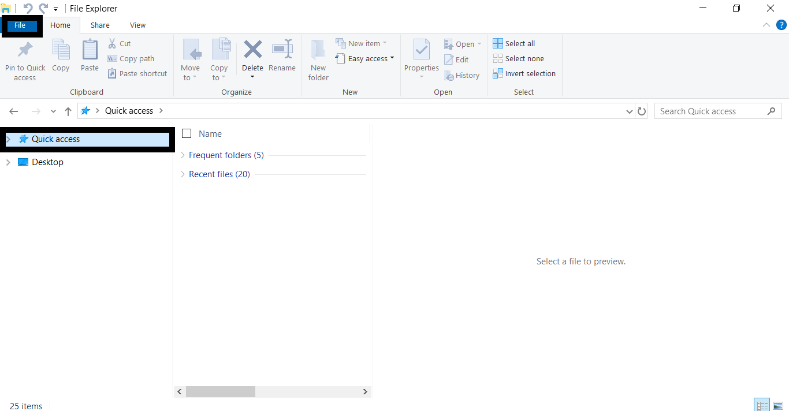789x411 pixels.
Task: Click the Select all icon
Action: 498,43
